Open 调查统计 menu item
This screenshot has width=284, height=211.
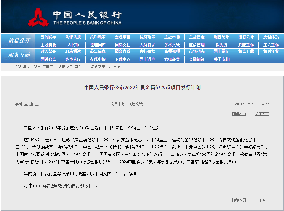pyautogui.click(x=221, y=37)
